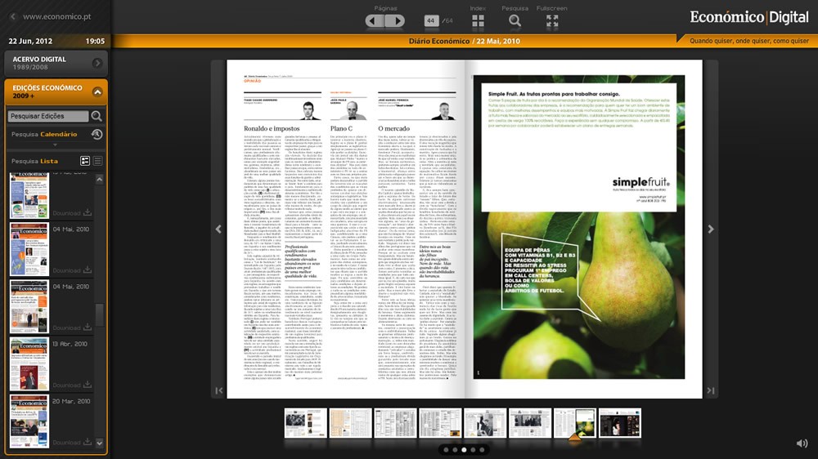
Task: Select second thumbnail pagination dot
Action: 455,450
